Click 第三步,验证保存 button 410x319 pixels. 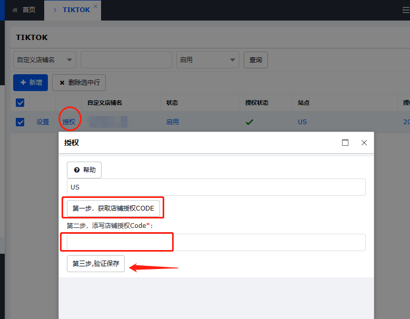click(x=96, y=264)
